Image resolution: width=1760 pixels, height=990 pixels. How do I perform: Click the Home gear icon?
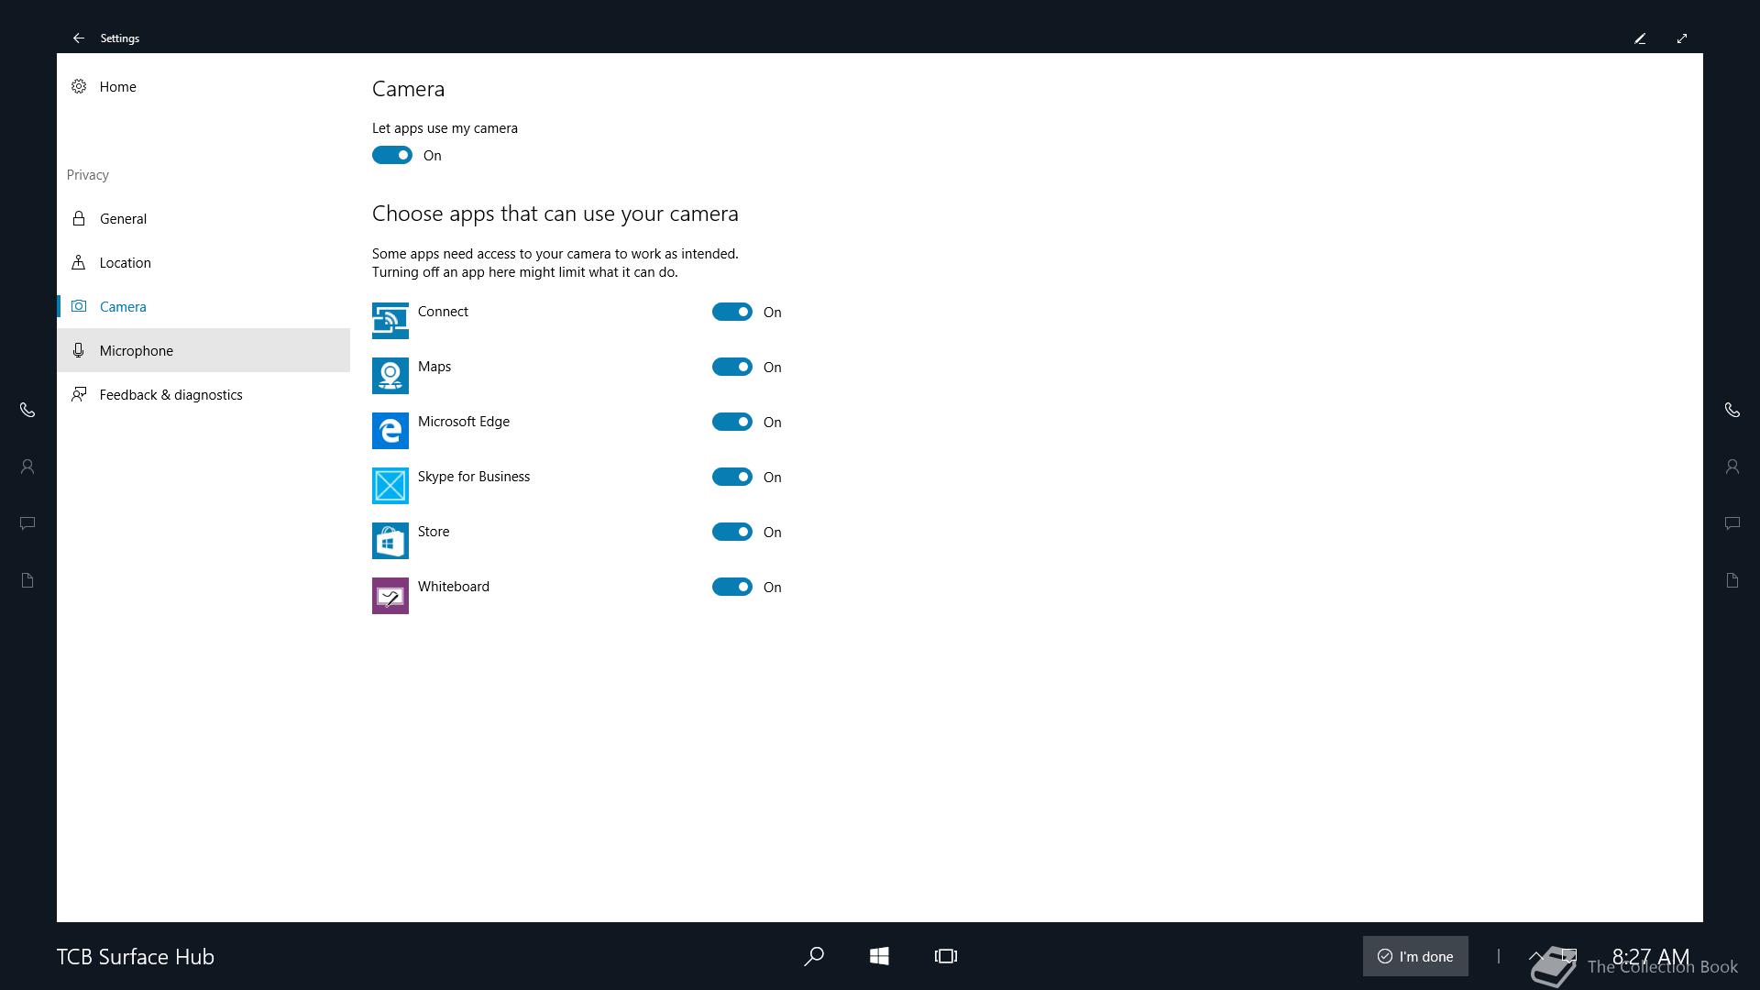click(x=79, y=86)
